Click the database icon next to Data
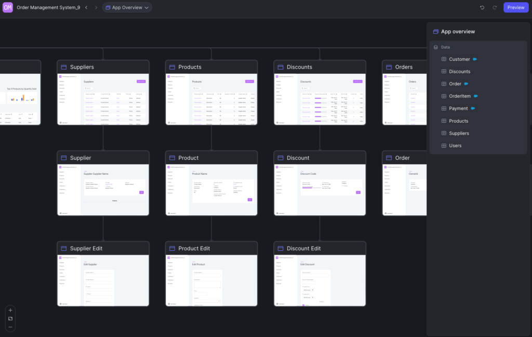Viewport: 532px width, 337px height. [x=435, y=47]
